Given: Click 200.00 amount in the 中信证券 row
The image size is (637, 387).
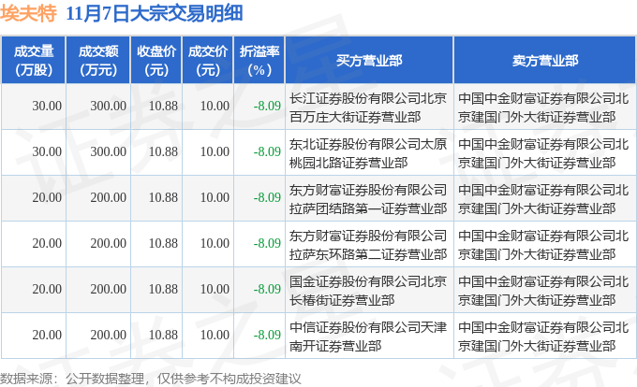Looking at the screenshot, I should pos(108,335).
